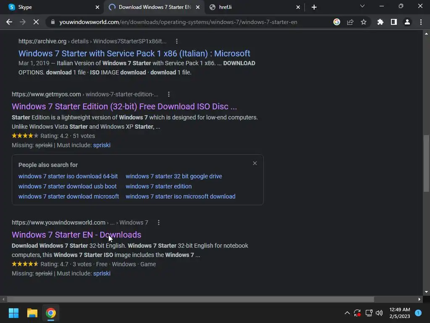Search windows 7 starter download microsoft
Image resolution: width=430 pixels, height=323 pixels.
[68, 196]
